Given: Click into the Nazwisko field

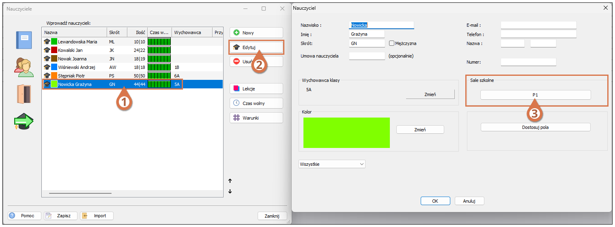Looking at the screenshot, I should (381, 25).
